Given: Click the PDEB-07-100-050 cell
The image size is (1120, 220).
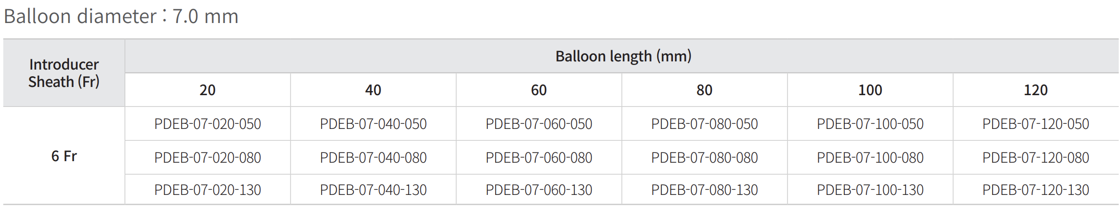Looking at the screenshot, I should click(x=870, y=124).
